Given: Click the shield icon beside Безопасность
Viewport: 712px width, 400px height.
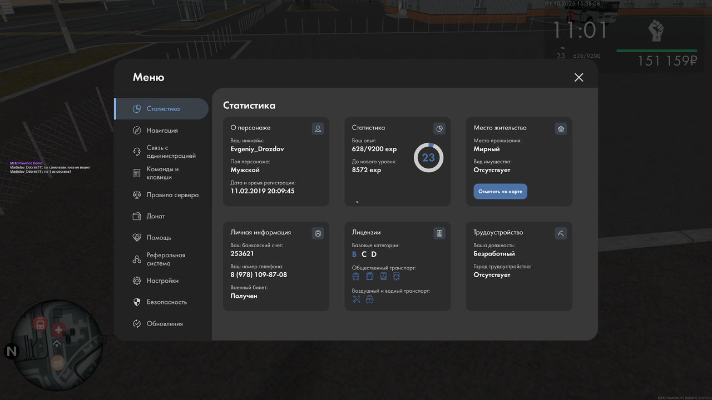Looking at the screenshot, I should [x=137, y=302].
